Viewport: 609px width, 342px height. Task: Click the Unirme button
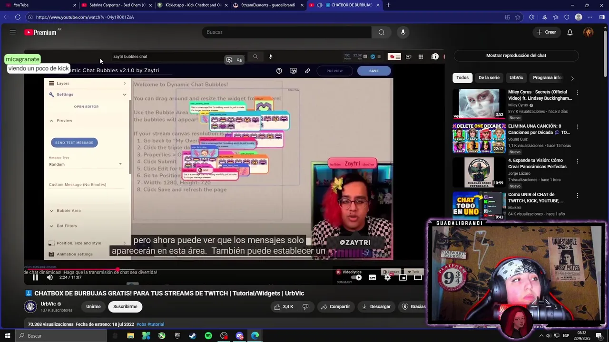pos(93,307)
